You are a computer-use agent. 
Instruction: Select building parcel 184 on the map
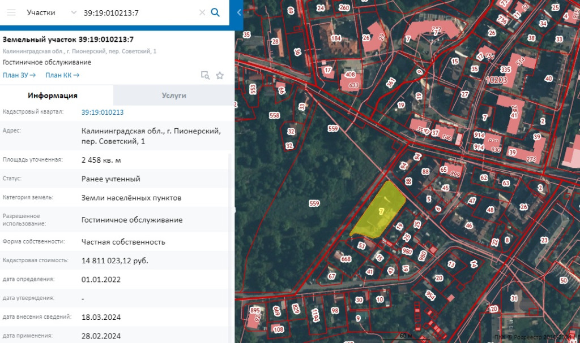pyautogui.click(x=336, y=38)
